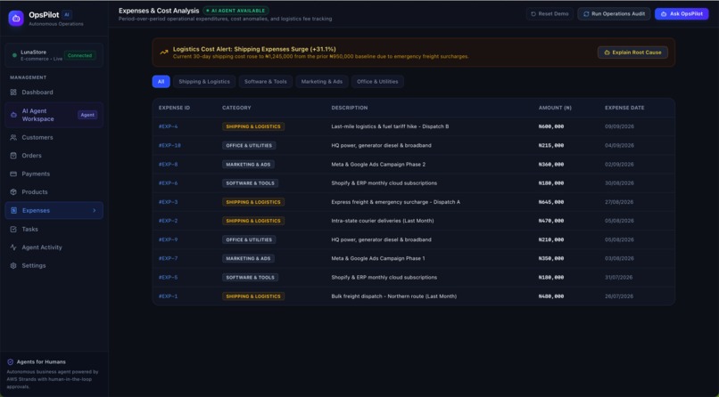This screenshot has width=719, height=397.
Task: Click the robot icon in Ask OpsPilot
Action: point(664,13)
